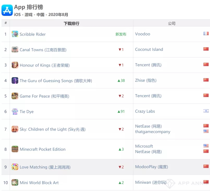210x191 pixels.
Task: Click Tencent (腾讯) in Game For Peace row
Action: coord(148,96)
